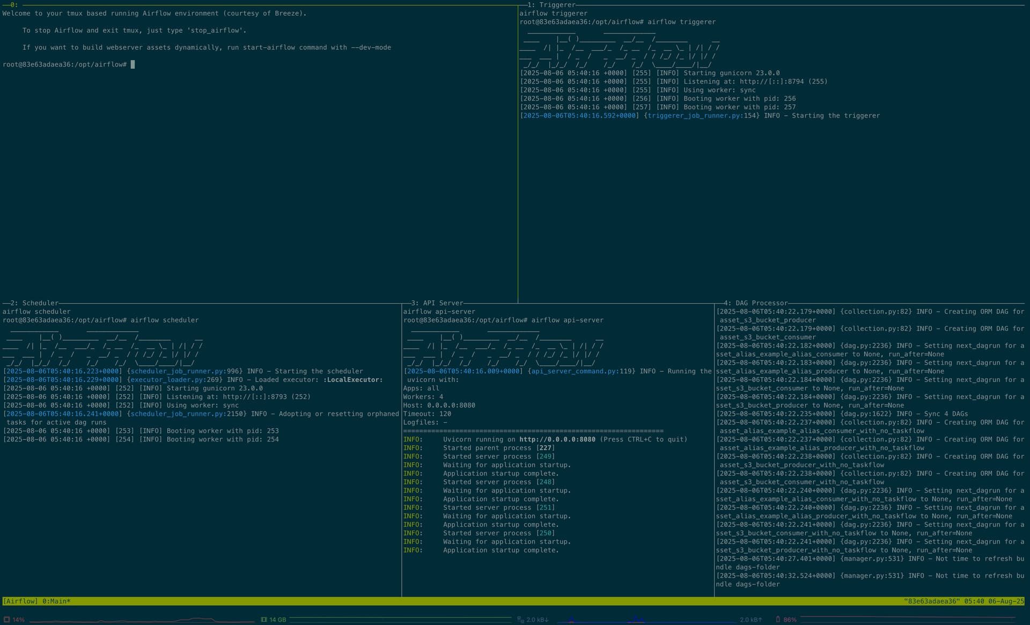Click the CPU usage graph line

pos(142,620)
